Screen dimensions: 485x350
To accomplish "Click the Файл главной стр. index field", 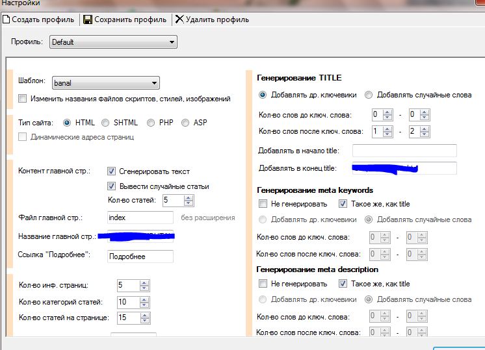I will [x=140, y=218].
